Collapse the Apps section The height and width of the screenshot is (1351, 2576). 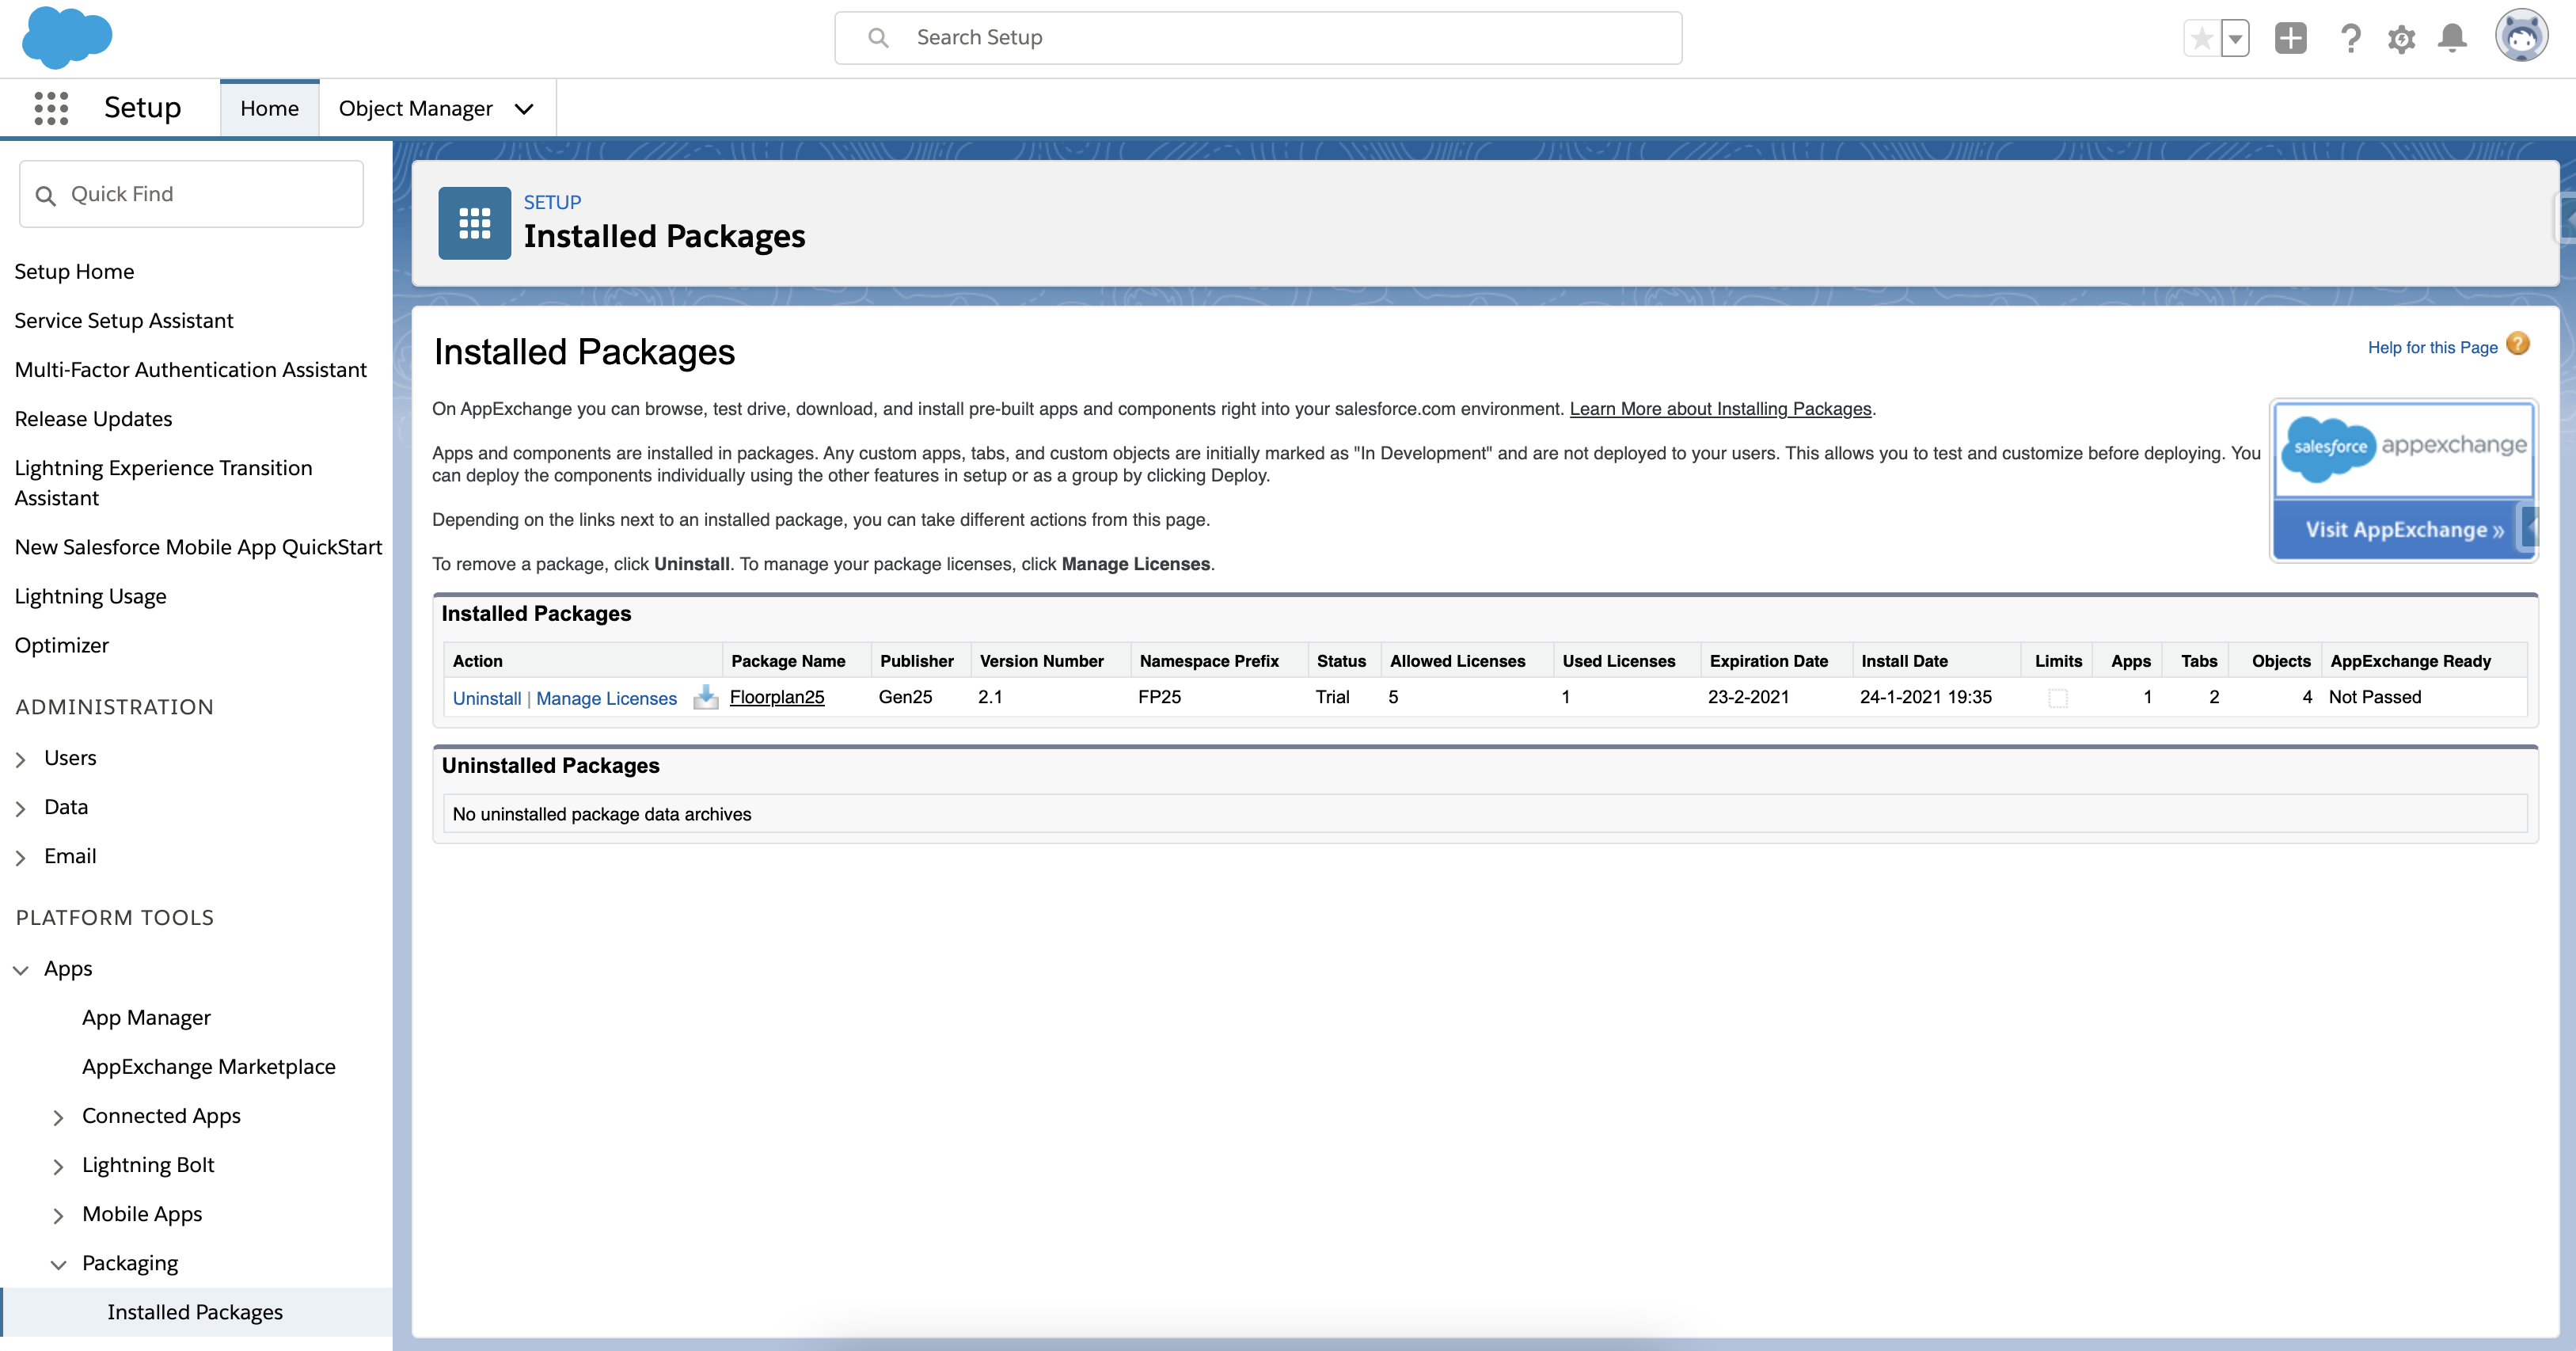pyautogui.click(x=20, y=968)
